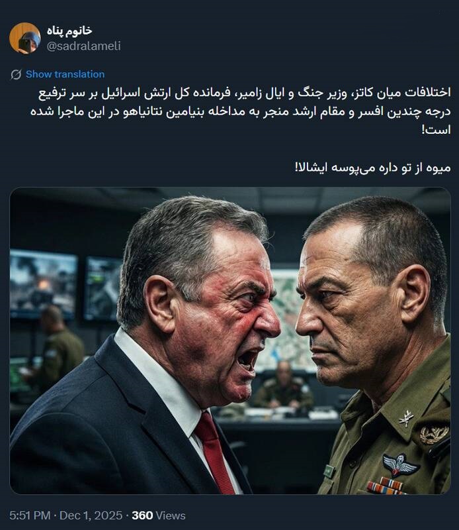Click the wreath shoulder emblem on uniform
Screen dimensions: 459x530
pyautogui.click(x=435, y=435)
